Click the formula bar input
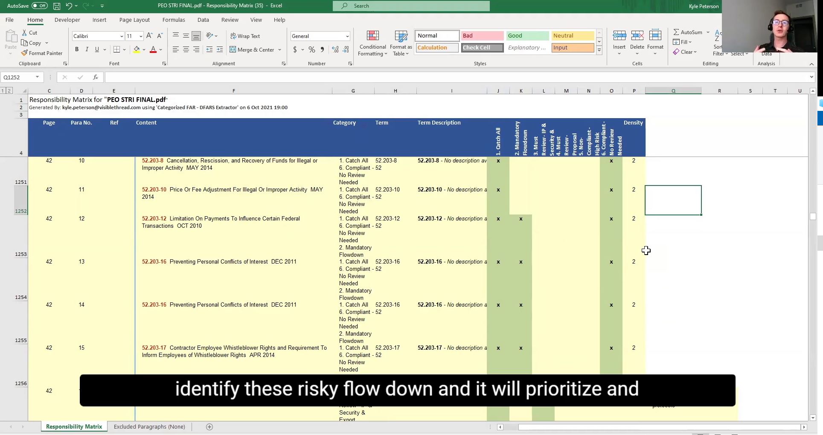 457,77
